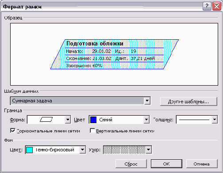Viewport: 223px width, 173px height.
Task: Toggle Горизонтальные линии сетки checkbox
Action: [x=13, y=131]
